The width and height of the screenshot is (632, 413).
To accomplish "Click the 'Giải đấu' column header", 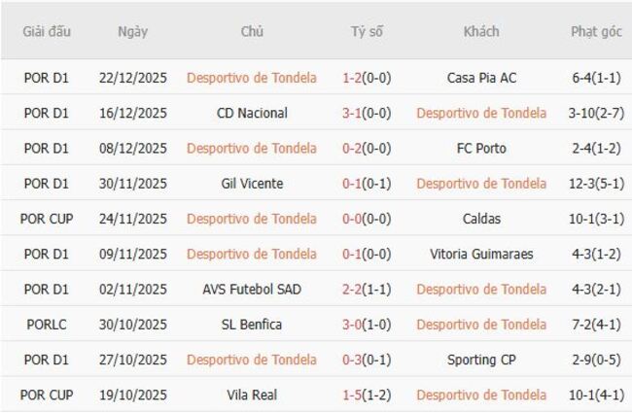I will [x=47, y=31].
